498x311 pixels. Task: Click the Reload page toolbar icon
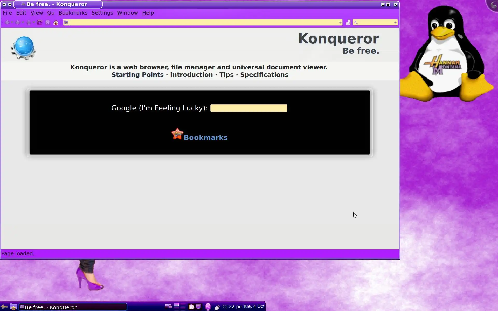[39, 23]
